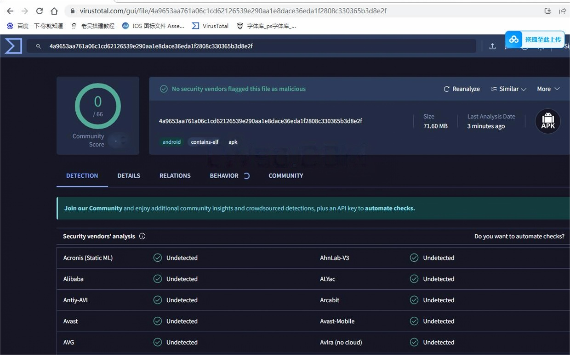
Task: Click the Avast-Mobile Undetected check icon
Action: 414,321
